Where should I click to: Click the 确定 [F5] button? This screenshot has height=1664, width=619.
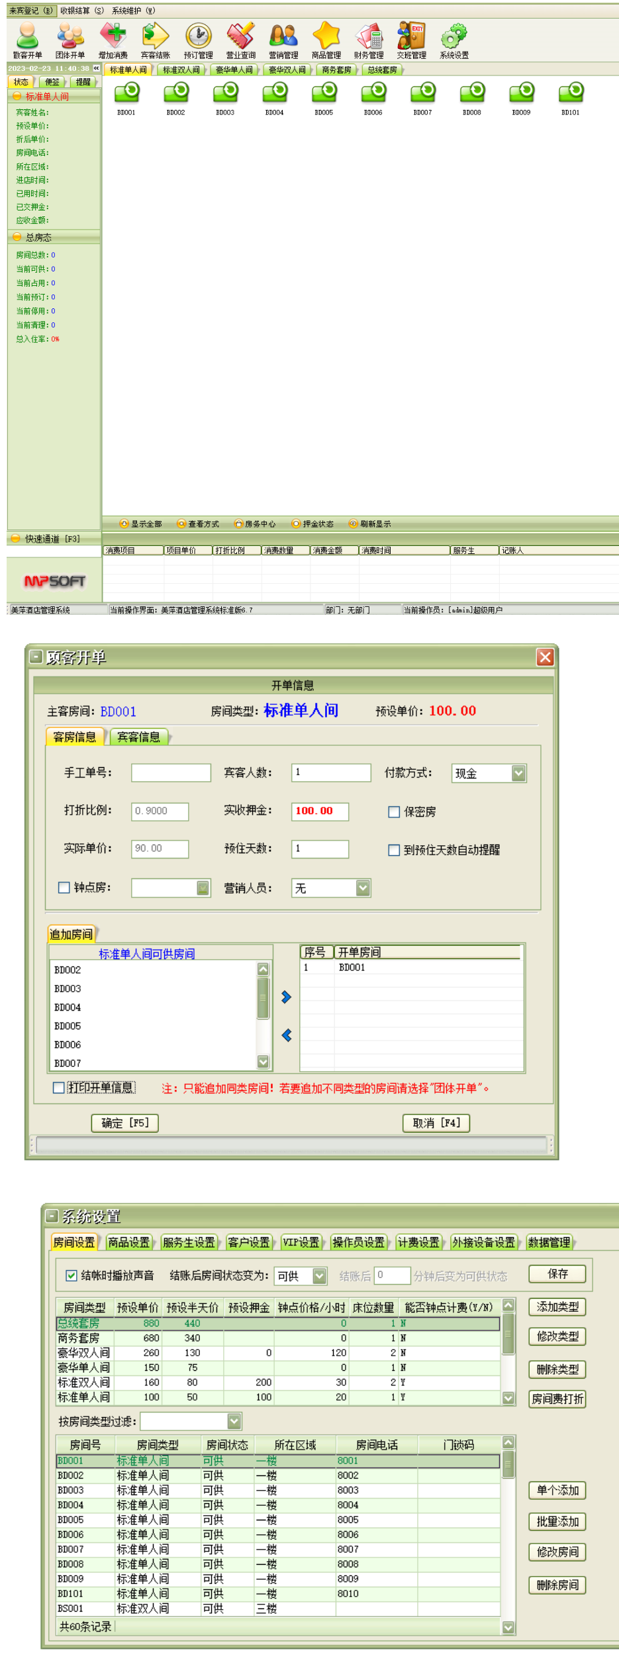[x=124, y=1123]
